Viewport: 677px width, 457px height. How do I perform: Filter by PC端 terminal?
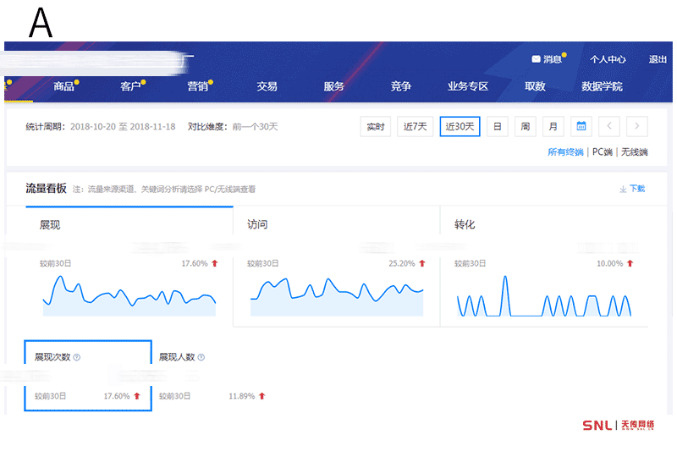point(602,152)
